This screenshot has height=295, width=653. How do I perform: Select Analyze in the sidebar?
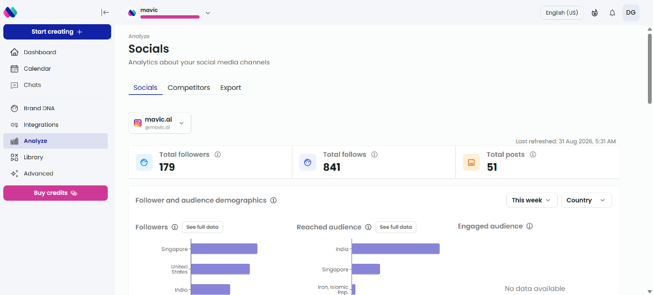coord(55,141)
